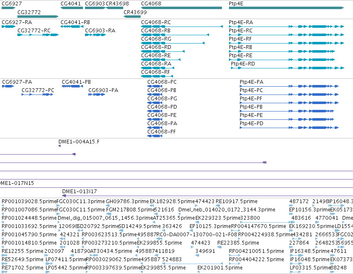The image size is (353, 274).
Task: Open protein CG4068-PD
Action: pyautogui.click(x=155, y=112)
